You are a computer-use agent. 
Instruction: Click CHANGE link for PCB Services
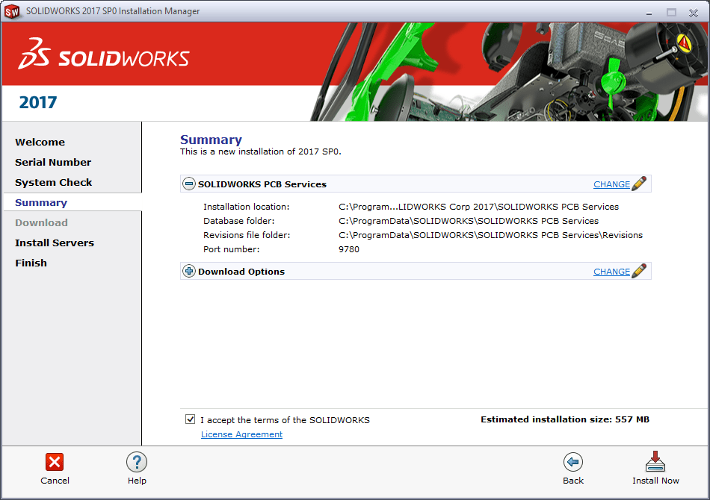coord(611,184)
